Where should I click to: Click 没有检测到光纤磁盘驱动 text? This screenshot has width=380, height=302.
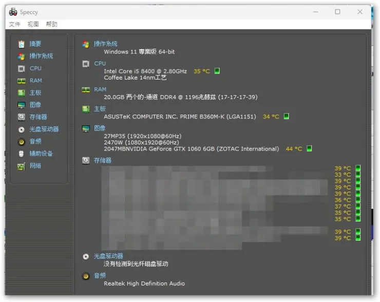tap(136, 263)
